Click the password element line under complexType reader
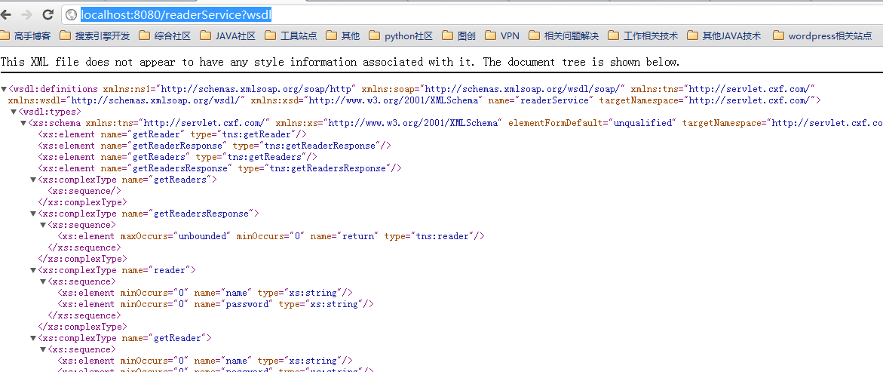Image resolution: width=883 pixels, height=372 pixels. point(216,304)
